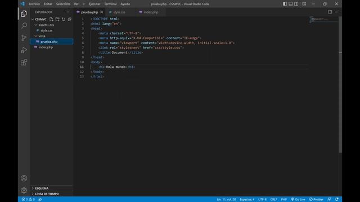Viewport: 360px width, 202px height.
Task: Switch to the style.css tab
Action: 119,12
